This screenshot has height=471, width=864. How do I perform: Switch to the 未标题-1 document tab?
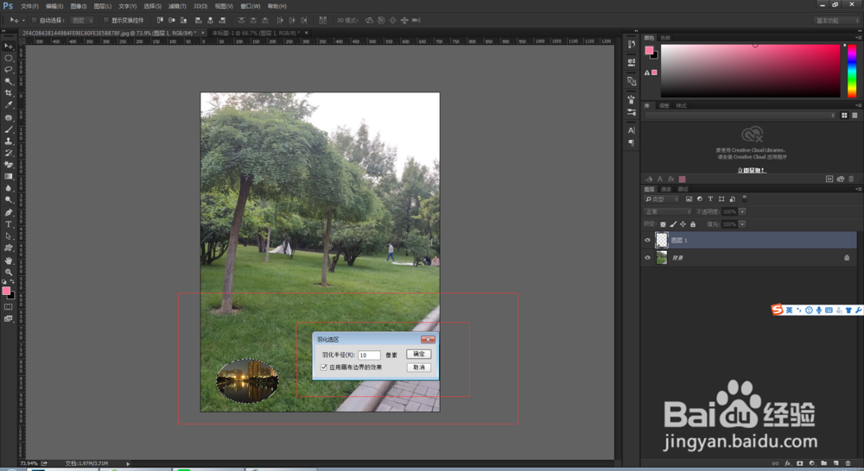[x=256, y=33]
